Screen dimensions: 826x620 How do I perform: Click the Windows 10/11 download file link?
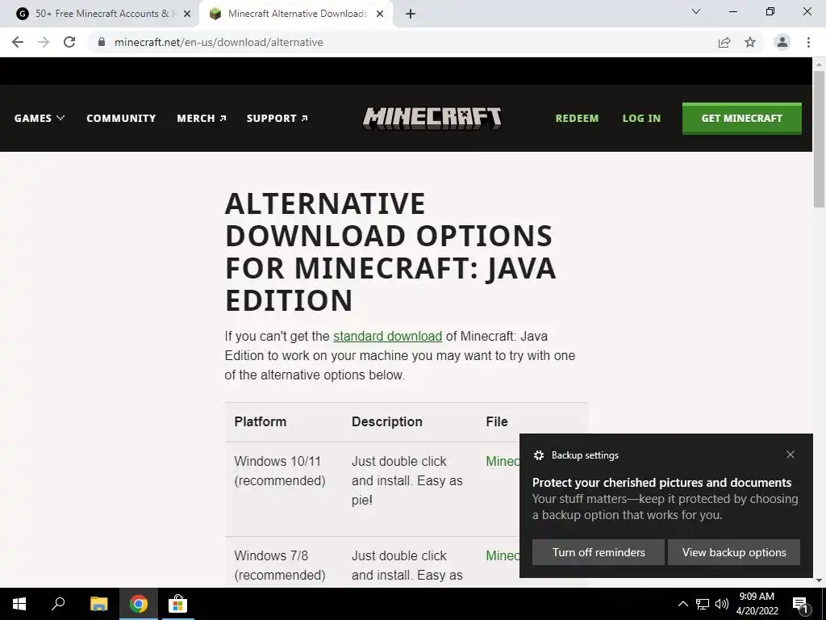click(503, 461)
